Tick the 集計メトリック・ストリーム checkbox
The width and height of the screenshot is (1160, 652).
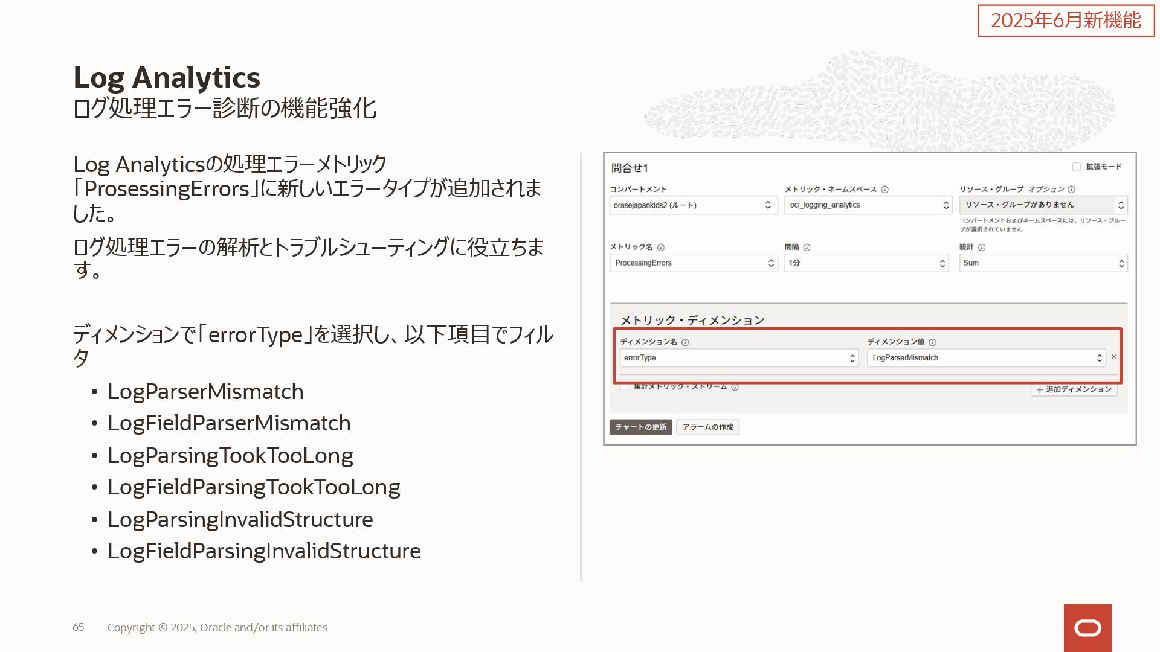pyautogui.click(x=624, y=387)
